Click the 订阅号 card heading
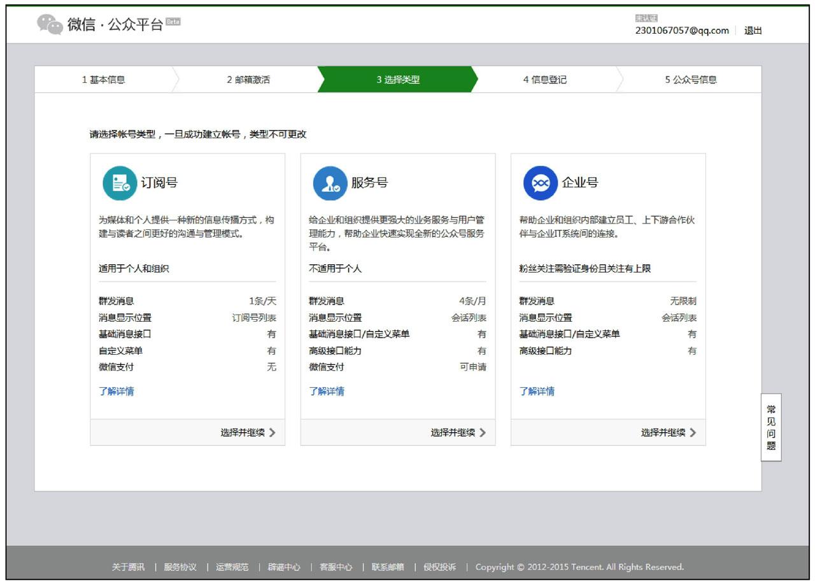 pos(159,183)
